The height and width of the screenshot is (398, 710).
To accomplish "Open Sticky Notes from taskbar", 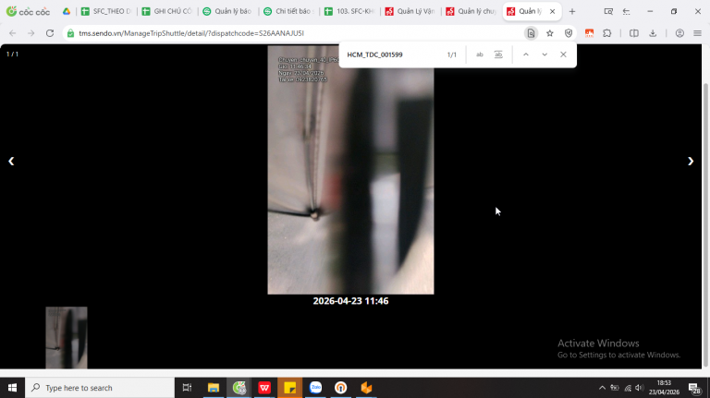I will (289, 388).
